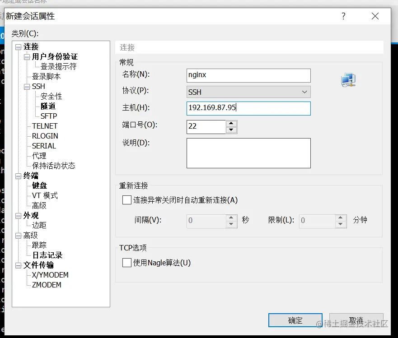The height and width of the screenshot is (338, 398).
Task: Collapse the 文件传输 tree node
Action: [x=18, y=266]
